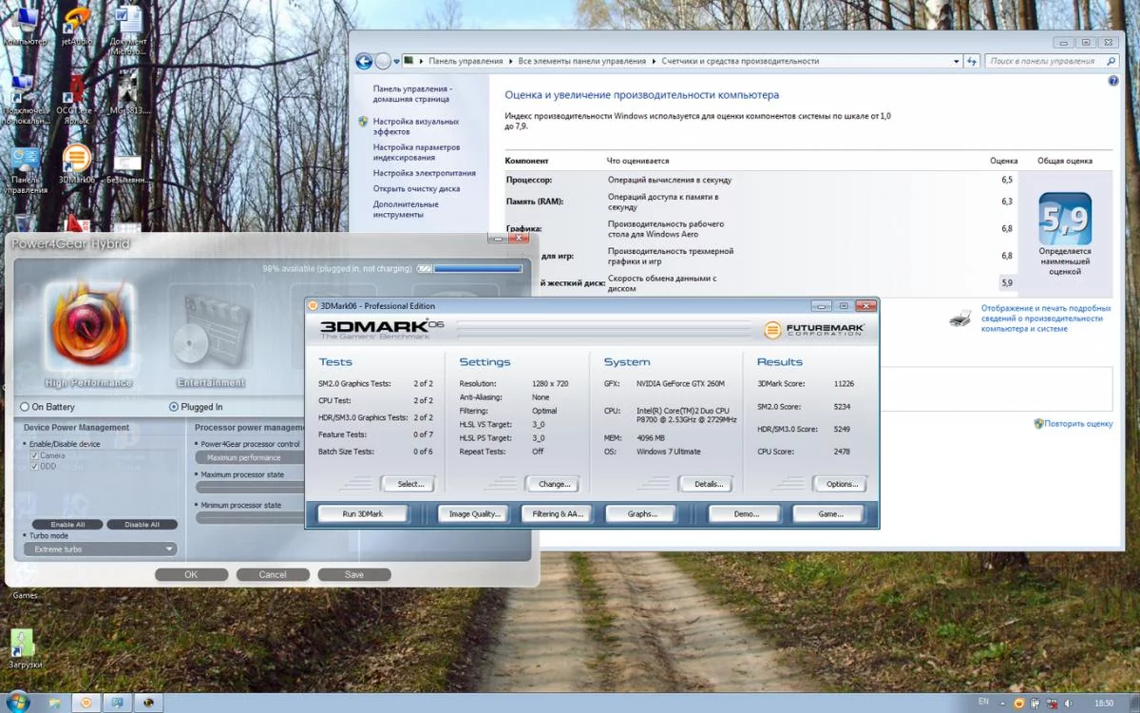Viewport: 1140px width, 713px height.
Task: Open Настройка визуальных эффектов
Action: click(x=415, y=126)
